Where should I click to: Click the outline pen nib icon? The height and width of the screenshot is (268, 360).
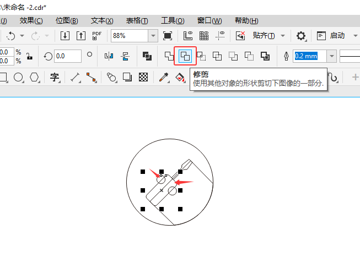tap(286, 56)
